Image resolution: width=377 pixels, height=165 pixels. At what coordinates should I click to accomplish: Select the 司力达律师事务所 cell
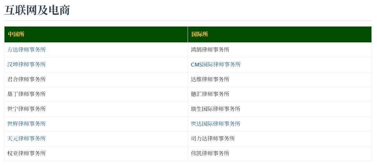click(280, 139)
